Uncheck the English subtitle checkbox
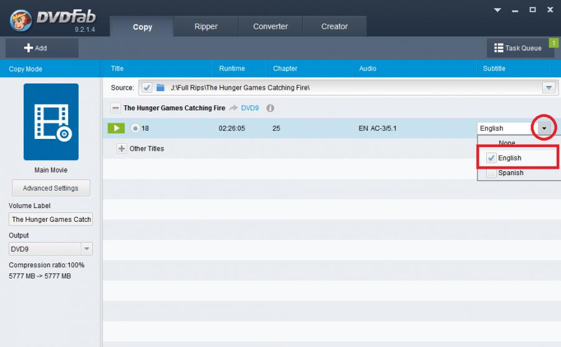Screen dimensions: 561x347 tap(491, 158)
